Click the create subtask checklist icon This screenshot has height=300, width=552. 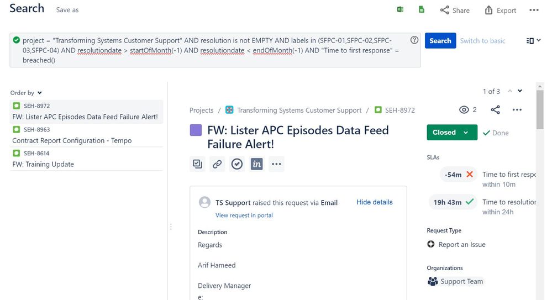click(197, 164)
